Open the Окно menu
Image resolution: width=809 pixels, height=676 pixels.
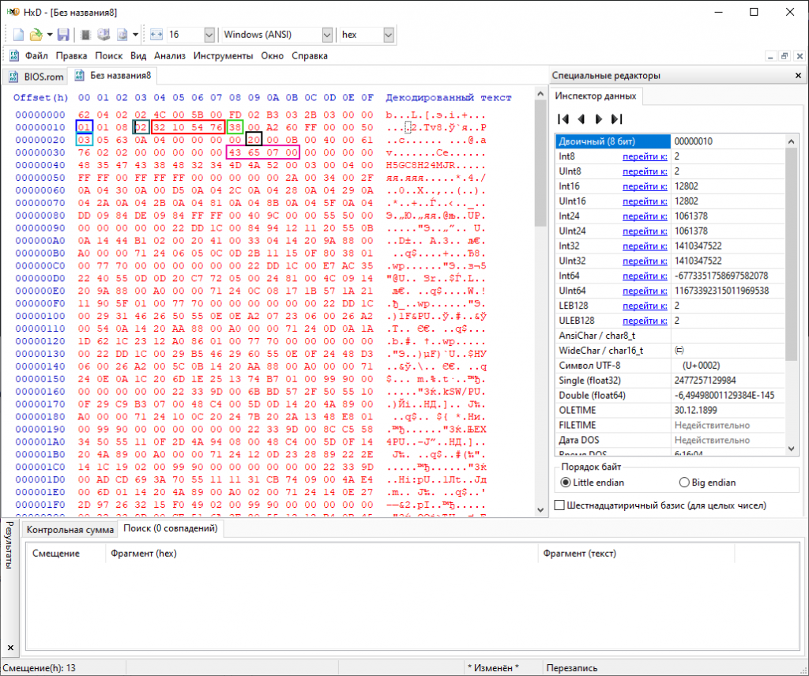click(273, 56)
